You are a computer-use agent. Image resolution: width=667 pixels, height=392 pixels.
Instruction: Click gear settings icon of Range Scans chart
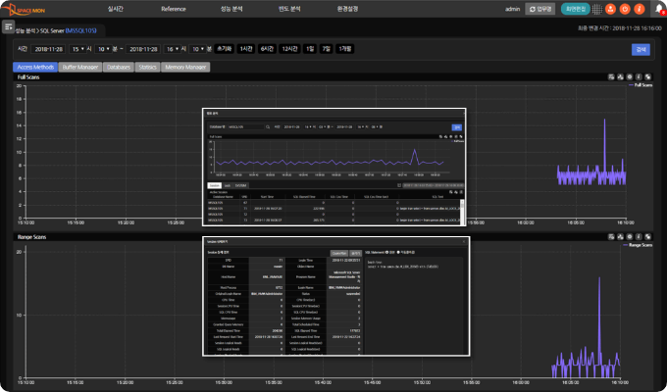coord(630,237)
